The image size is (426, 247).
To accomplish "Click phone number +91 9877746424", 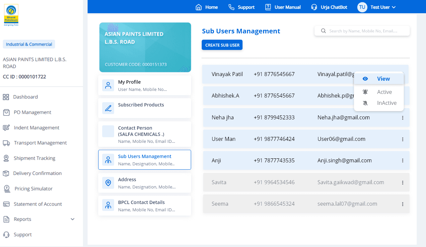I will pyautogui.click(x=274, y=139).
